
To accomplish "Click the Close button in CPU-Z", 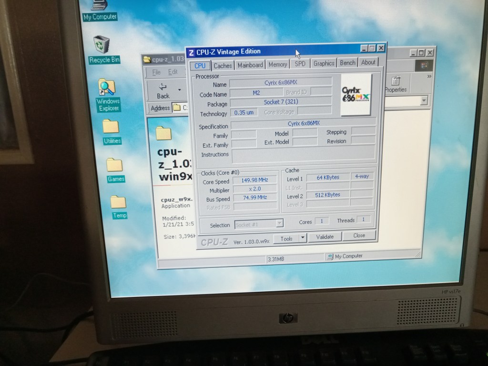I will pos(359,235).
